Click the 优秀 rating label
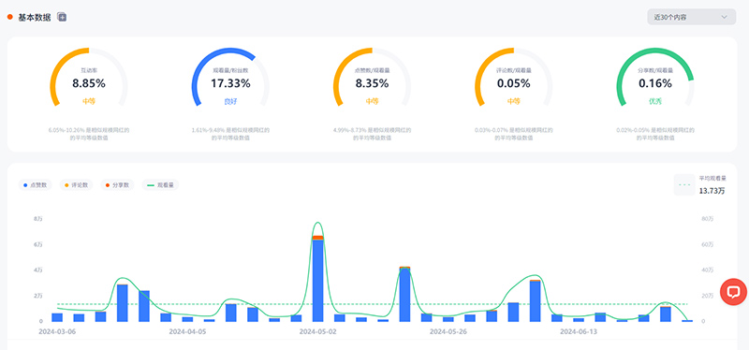Viewport: 749px width, 350px height. pos(654,101)
